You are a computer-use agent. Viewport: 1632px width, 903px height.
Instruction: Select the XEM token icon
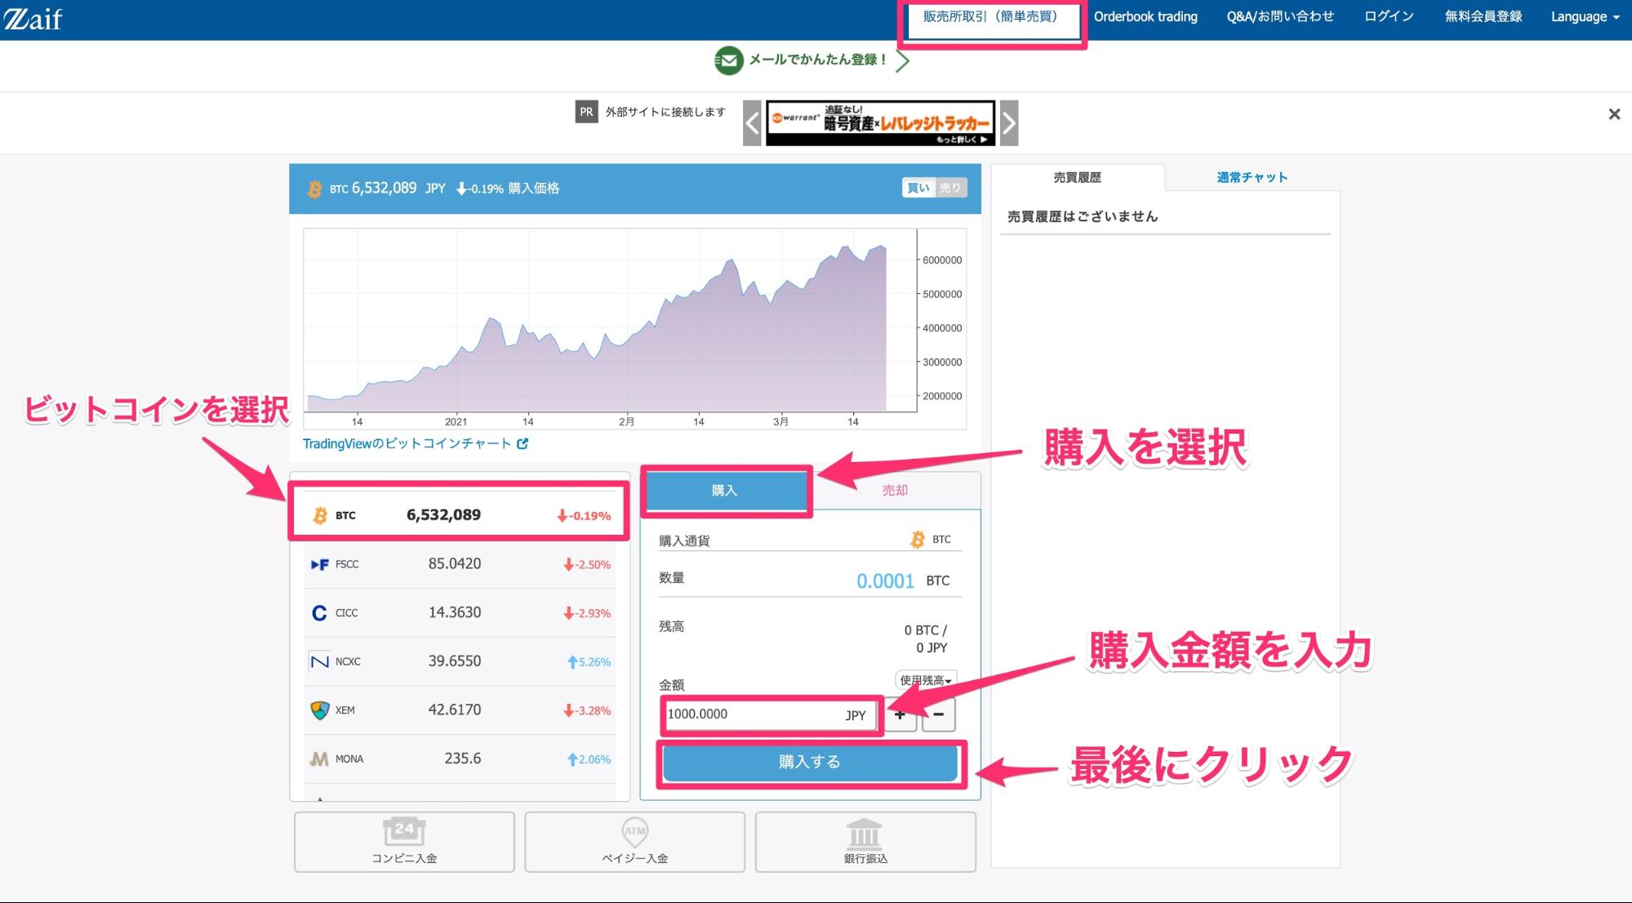coord(319,710)
